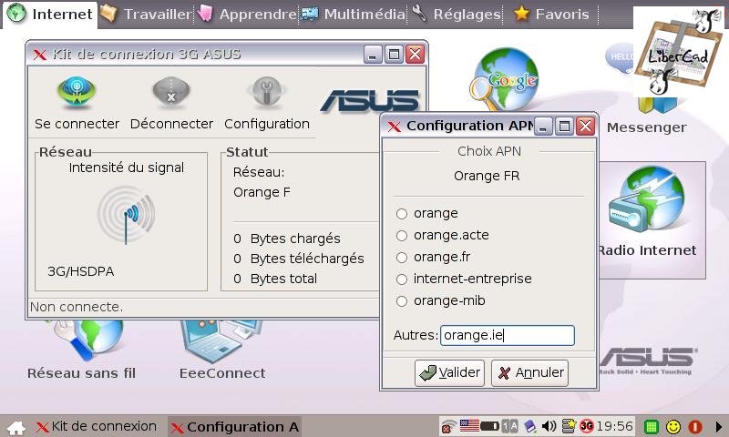Click the 19:56 clock in the tray
This screenshot has height=437, width=729.
tap(614, 426)
